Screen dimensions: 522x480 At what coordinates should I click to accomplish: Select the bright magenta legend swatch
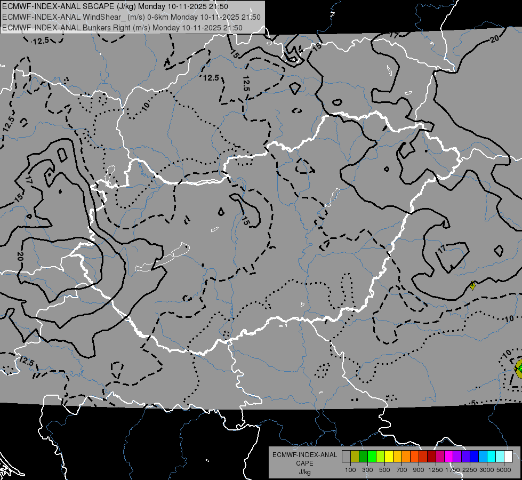449,457
